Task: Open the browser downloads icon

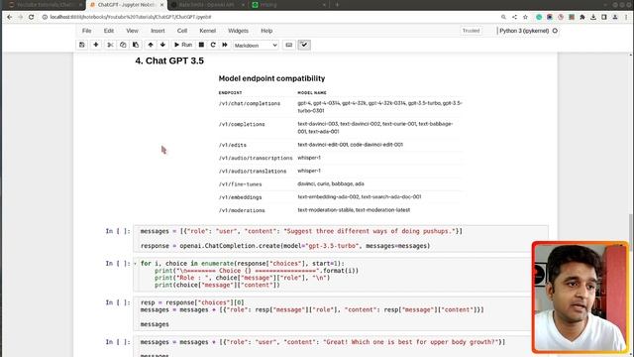Action: pos(593,17)
